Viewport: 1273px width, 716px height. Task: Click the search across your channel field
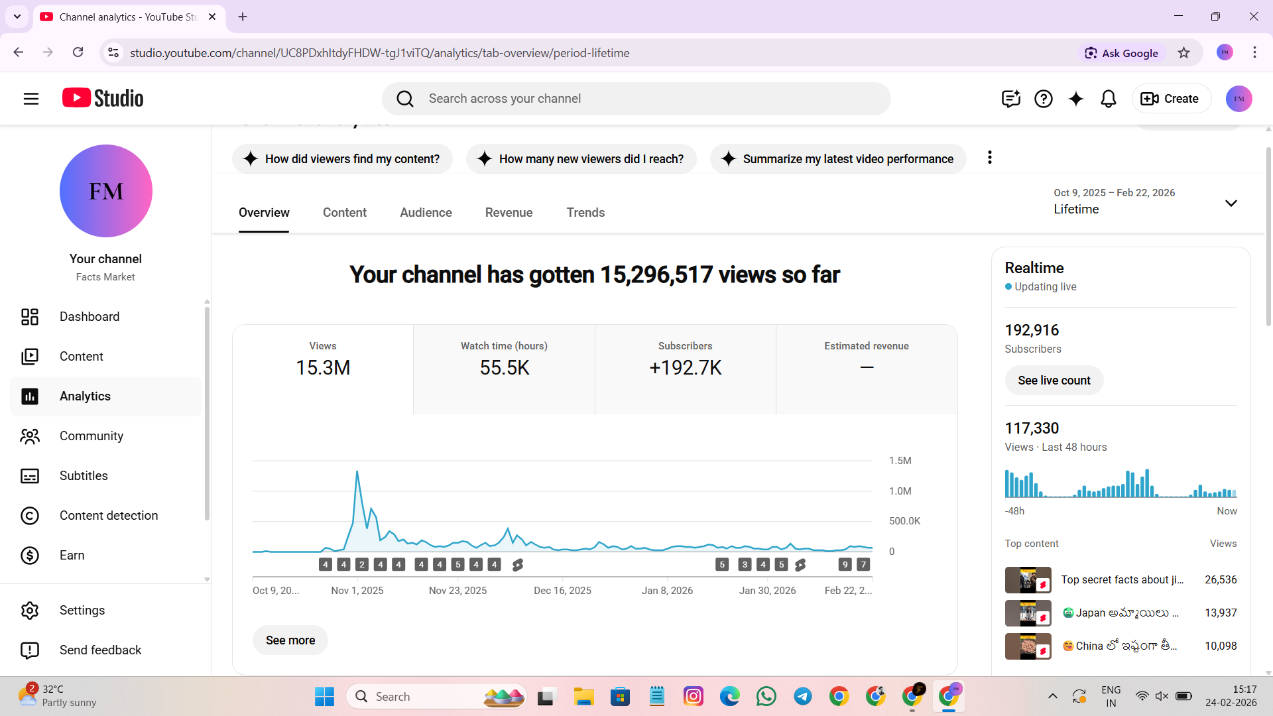(636, 99)
